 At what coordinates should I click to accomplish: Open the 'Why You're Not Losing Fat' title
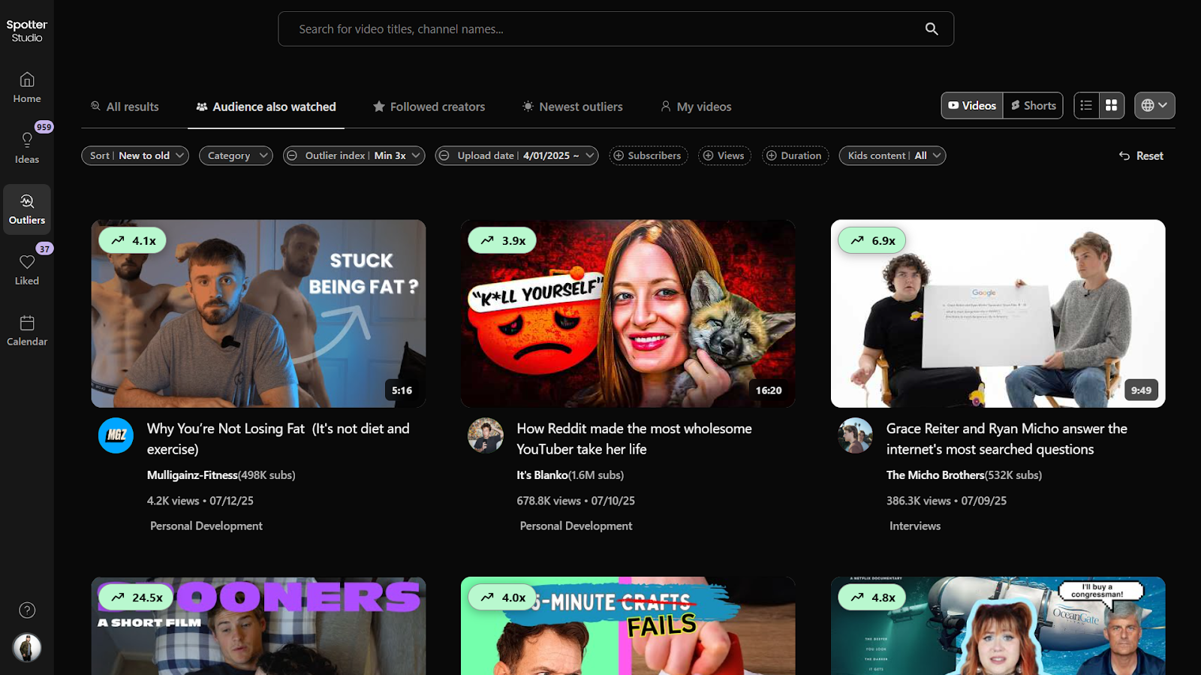tap(278, 438)
